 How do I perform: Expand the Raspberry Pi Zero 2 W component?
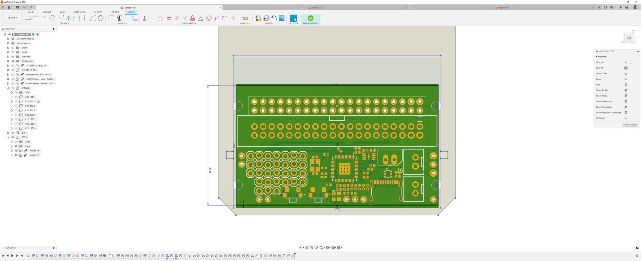[8, 75]
